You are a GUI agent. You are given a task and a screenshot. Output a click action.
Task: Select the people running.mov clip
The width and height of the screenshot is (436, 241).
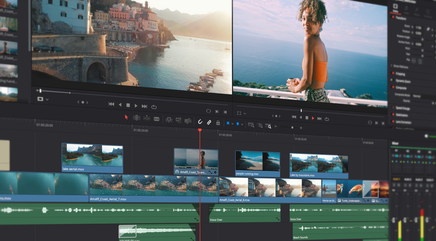(x=258, y=164)
